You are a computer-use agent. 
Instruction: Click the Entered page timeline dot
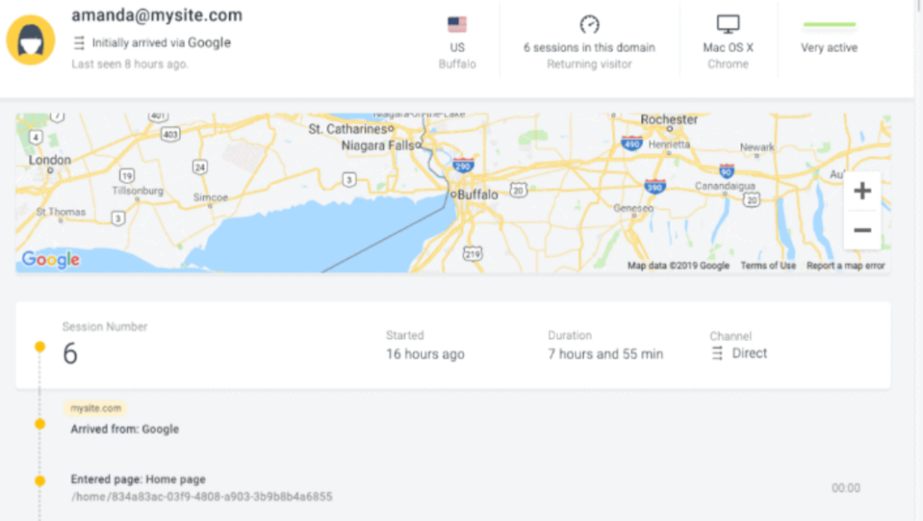click(40, 480)
